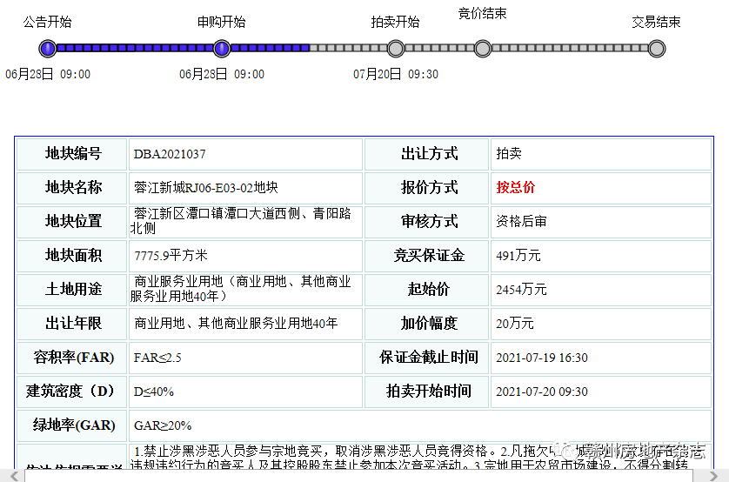This screenshot has width=729, height=482.
Task: Click the 7775.9平方米 area value
Action: coord(171,255)
